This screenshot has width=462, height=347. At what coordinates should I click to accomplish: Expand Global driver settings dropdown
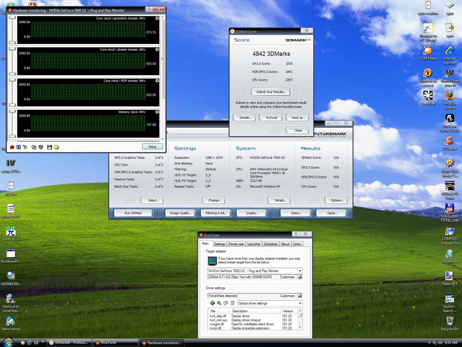[300, 303]
